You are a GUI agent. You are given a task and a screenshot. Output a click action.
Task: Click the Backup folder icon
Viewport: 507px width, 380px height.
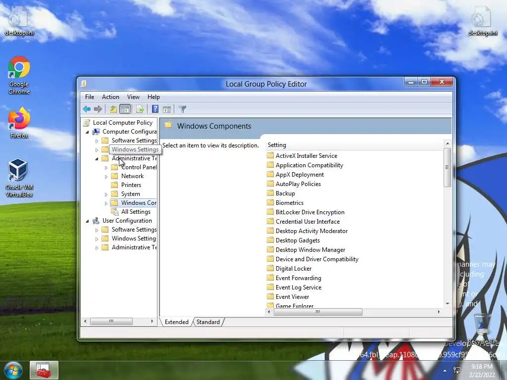270,193
